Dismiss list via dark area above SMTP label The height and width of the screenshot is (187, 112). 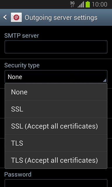click(x=56, y=29)
